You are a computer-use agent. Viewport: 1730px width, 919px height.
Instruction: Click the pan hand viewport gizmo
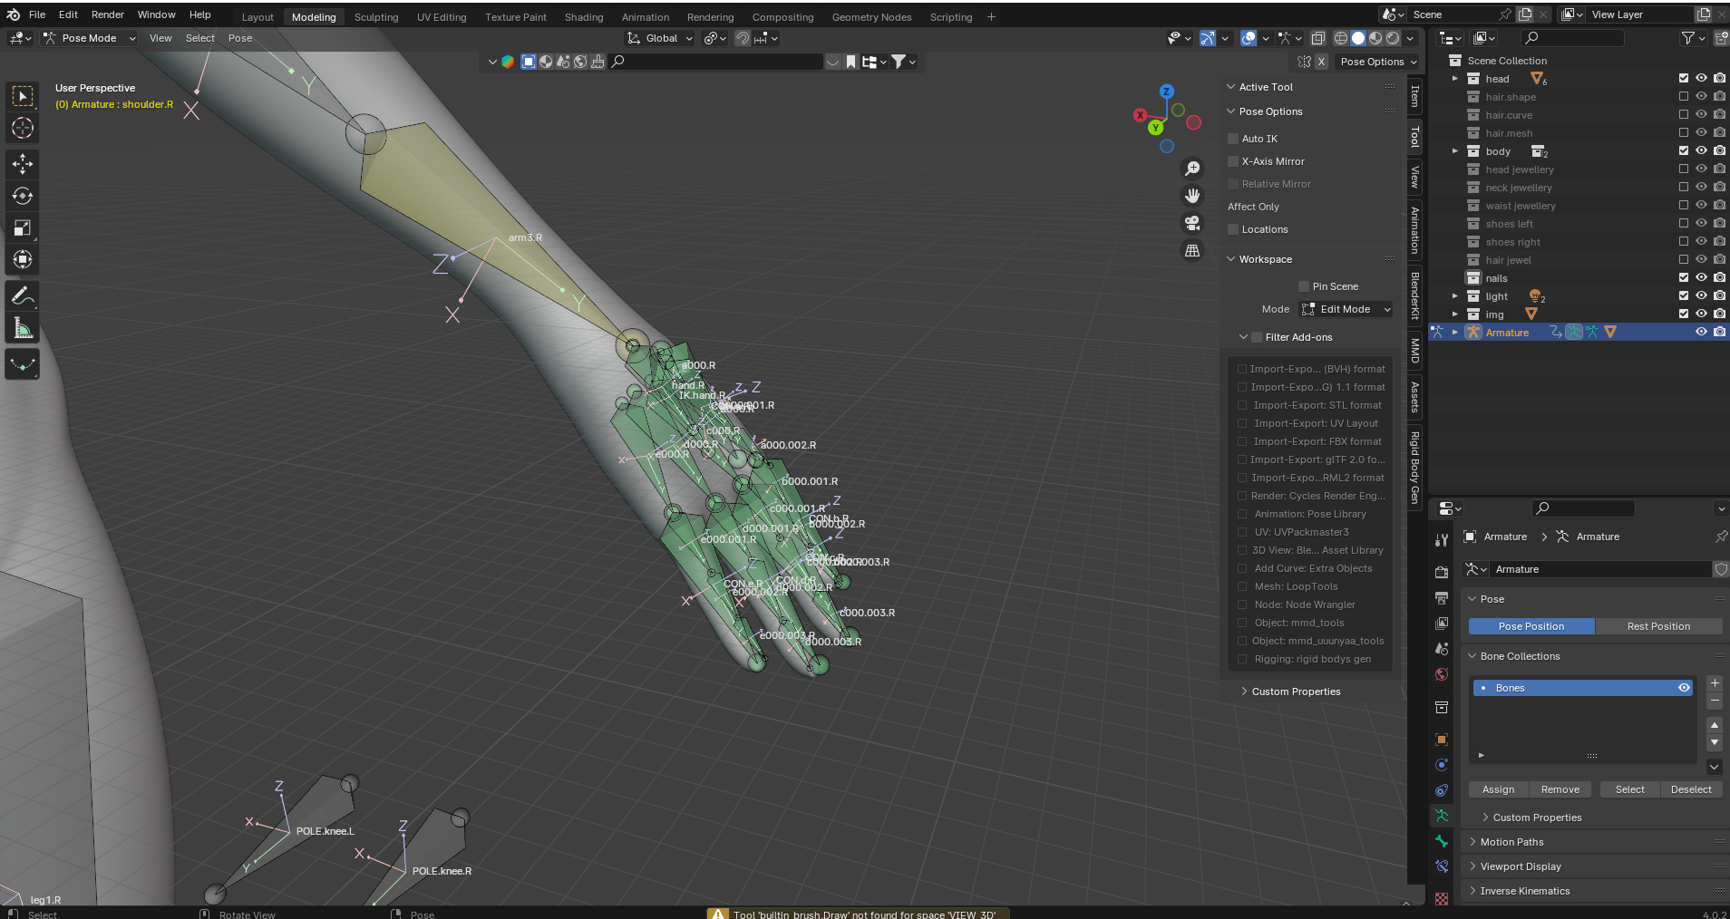pos(1192,196)
